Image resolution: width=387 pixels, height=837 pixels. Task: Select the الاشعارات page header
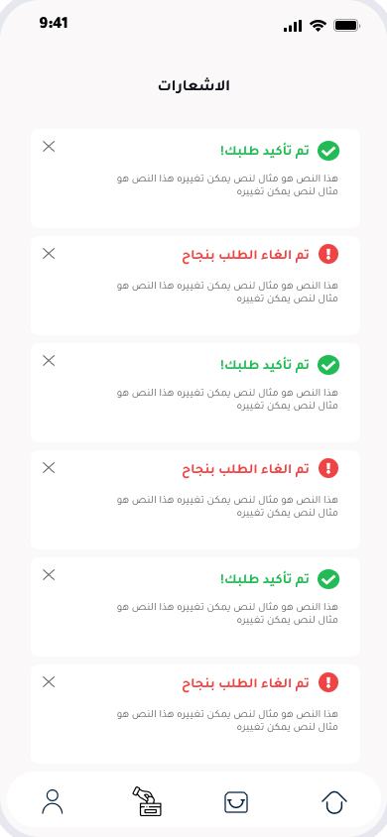click(x=193, y=85)
